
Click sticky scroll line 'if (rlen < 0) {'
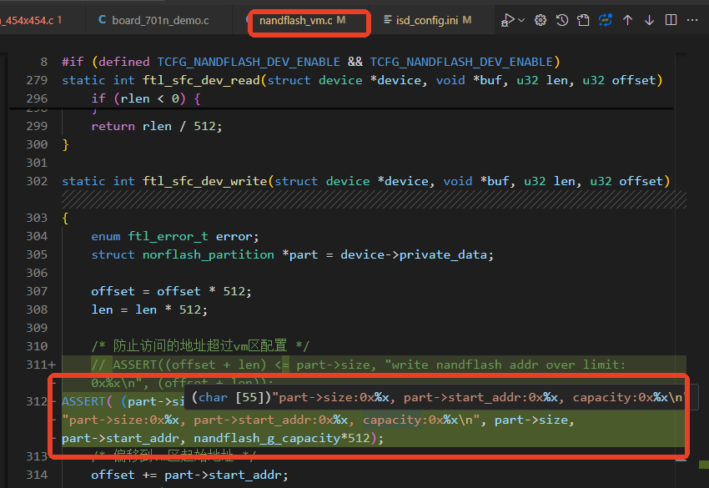click(146, 98)
